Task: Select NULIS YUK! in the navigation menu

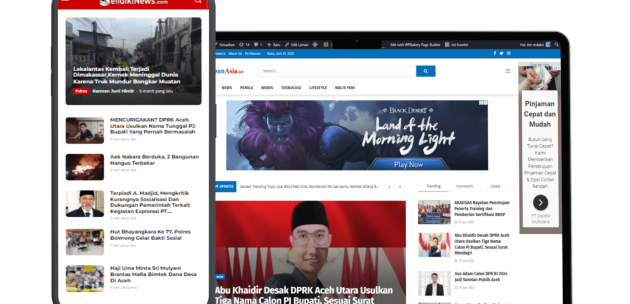Action: 345,88
